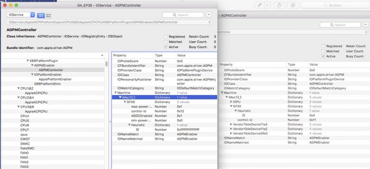
Task: Sort by Value column in front window
Action: click(196, 55)
